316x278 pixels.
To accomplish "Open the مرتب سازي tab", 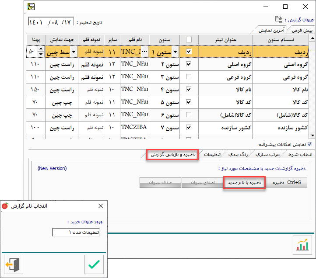I will click(x=267, y=154).
